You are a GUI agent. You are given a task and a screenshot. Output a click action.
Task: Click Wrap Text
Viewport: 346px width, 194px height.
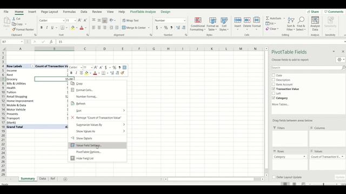click(130, 20)
